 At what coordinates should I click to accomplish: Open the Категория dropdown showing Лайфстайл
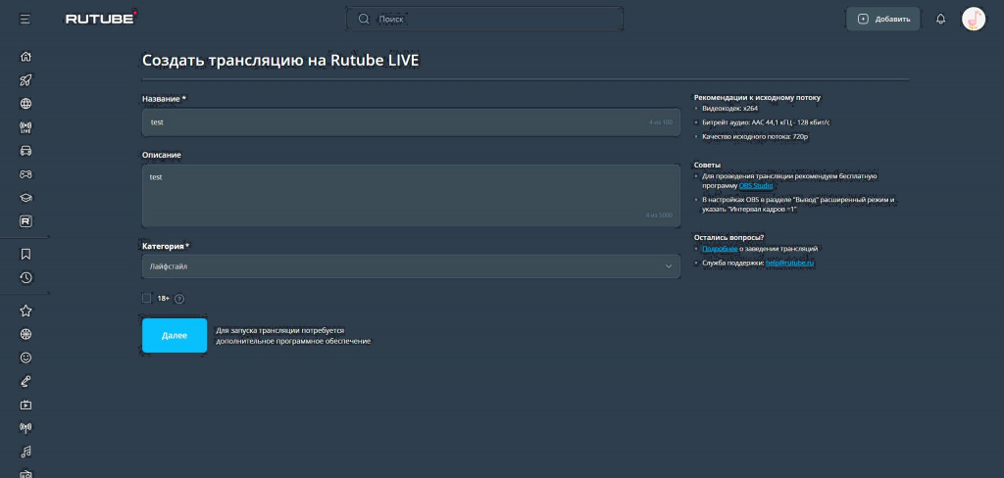411,266
